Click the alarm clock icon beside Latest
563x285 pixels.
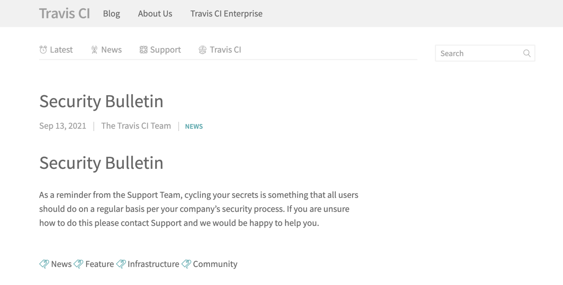43,50
